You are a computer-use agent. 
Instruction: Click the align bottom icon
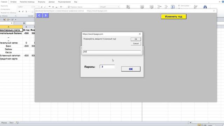click(x=56, y=7)
